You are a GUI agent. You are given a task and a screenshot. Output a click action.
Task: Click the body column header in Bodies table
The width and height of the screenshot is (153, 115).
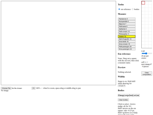pos(131,95)
